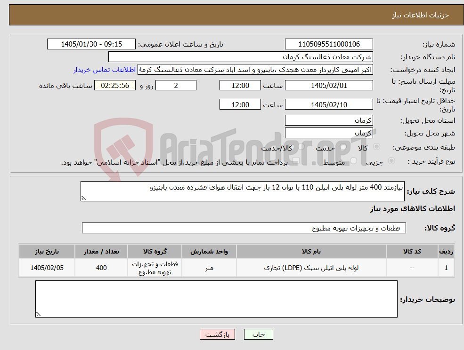The width and height of the screenshot is (464, 350).
Task: Click the announcement date field 1405/01/30 - 09:15
Action: 91,44
